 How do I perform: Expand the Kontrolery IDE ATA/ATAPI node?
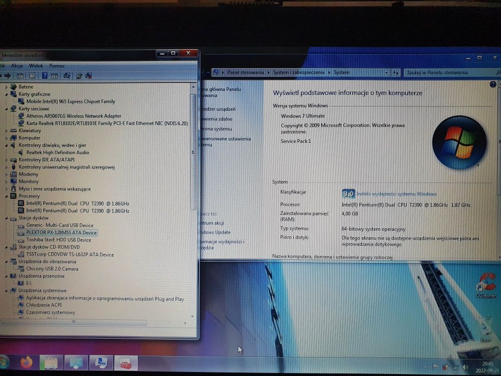(6, 160)
